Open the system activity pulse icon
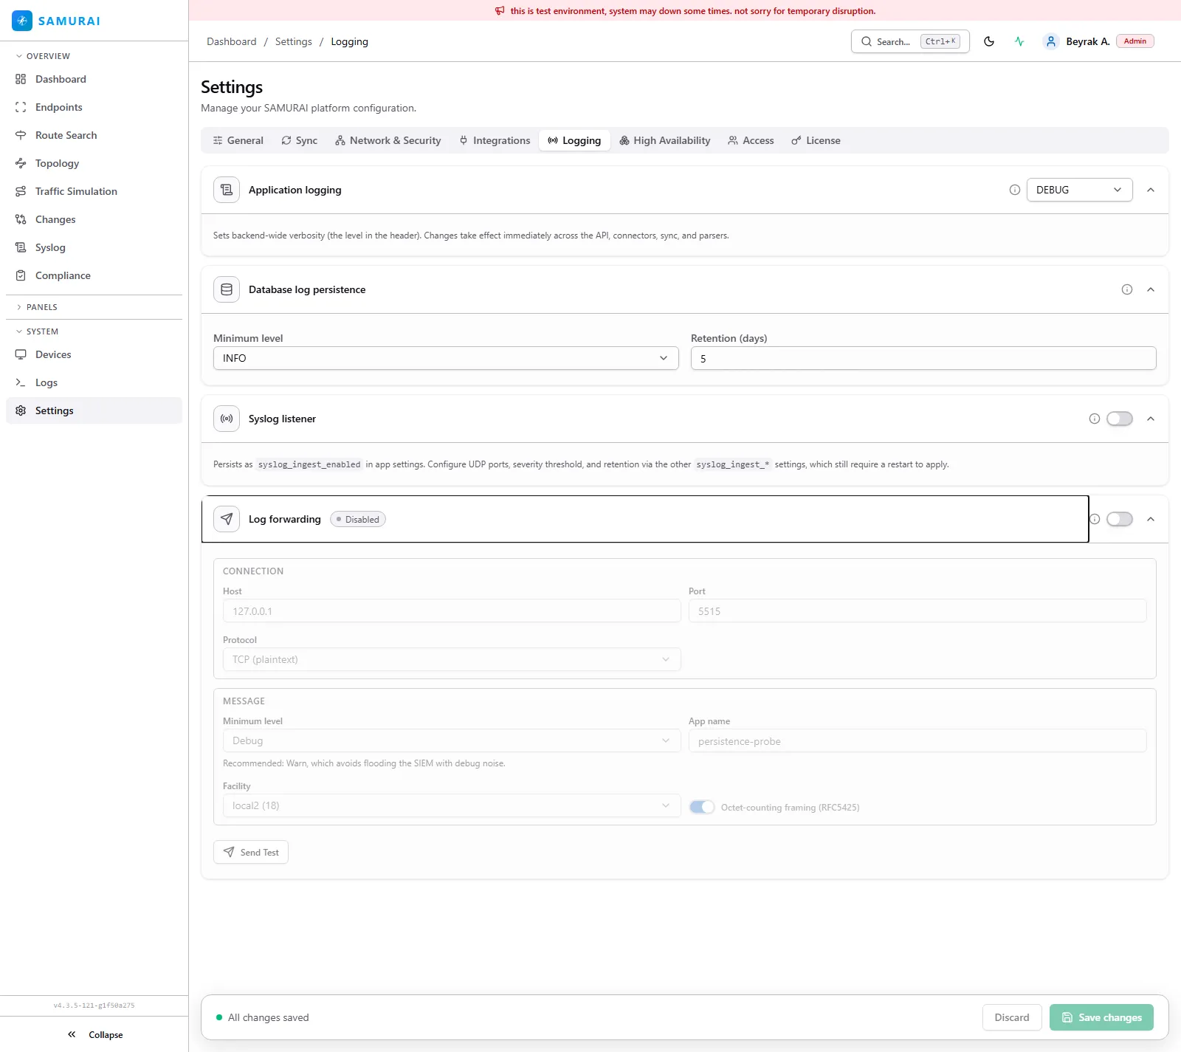Viewport: 1181px width, 1052px height. pos(1019,41)
